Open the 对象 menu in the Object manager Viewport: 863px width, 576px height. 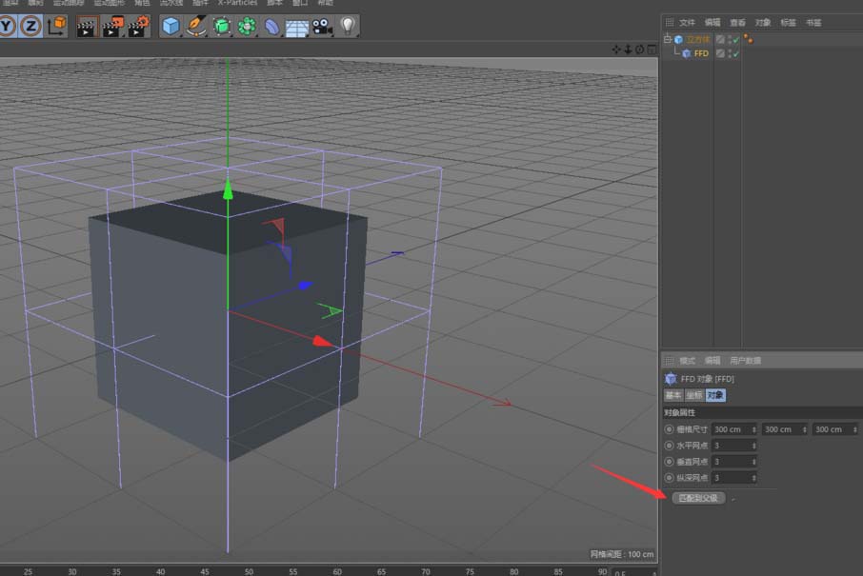coord(761,21)
